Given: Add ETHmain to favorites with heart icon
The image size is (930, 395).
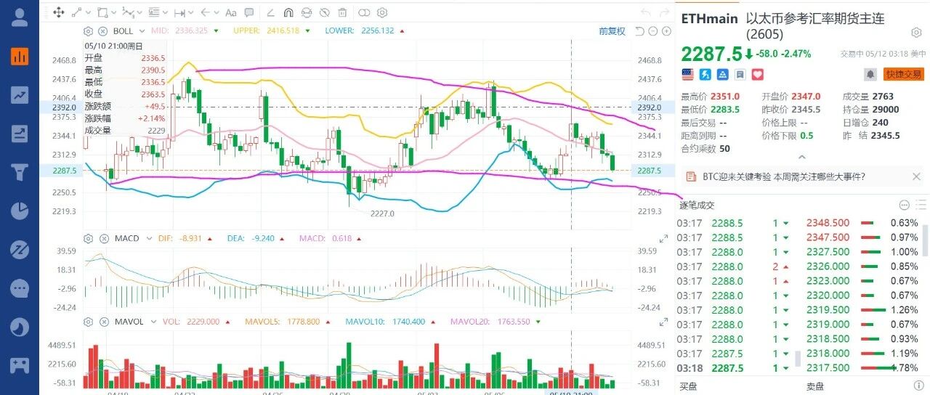Looking at the screenshot, I should click(757, 74).
